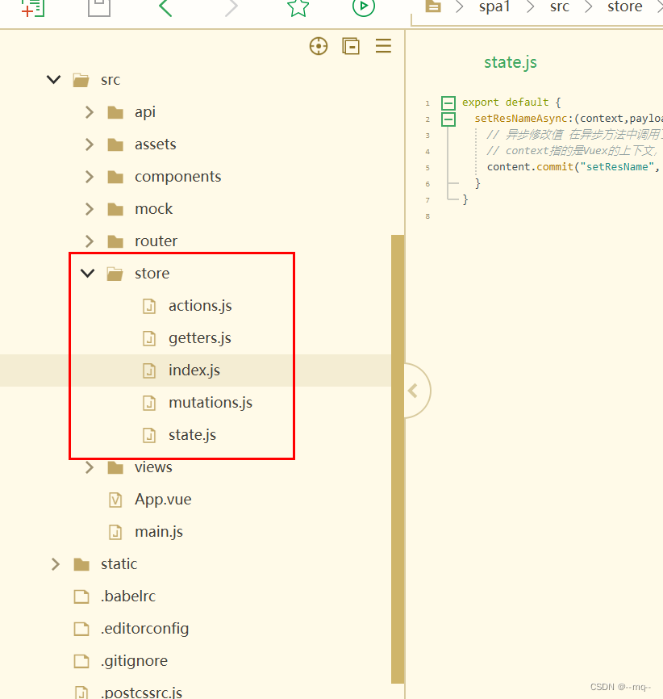Select spa1 in the breadcrumb path
663x699 pixels.
[494, 7]
